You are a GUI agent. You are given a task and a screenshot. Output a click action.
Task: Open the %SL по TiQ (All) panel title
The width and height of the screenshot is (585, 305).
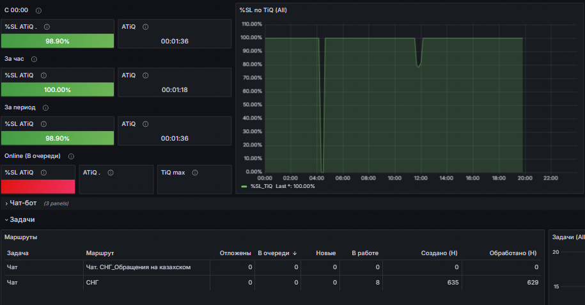263,10
